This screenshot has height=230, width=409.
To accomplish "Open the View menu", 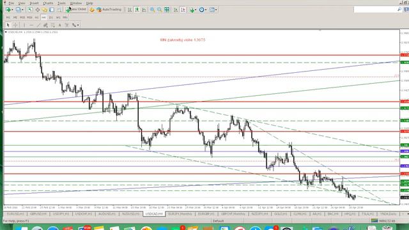I will point(22,3).
